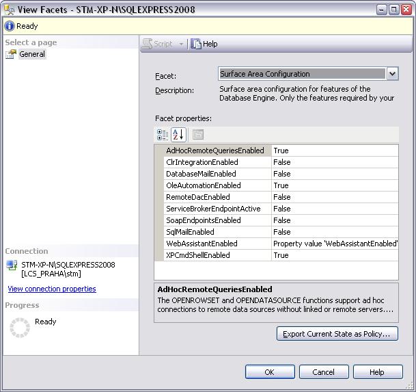This screenshot has width=416, height=392.
Task: Open View connection properties link
Action: coord(52,289)
